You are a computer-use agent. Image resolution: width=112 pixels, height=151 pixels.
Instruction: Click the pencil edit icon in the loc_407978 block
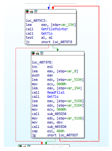click(37, 53)
